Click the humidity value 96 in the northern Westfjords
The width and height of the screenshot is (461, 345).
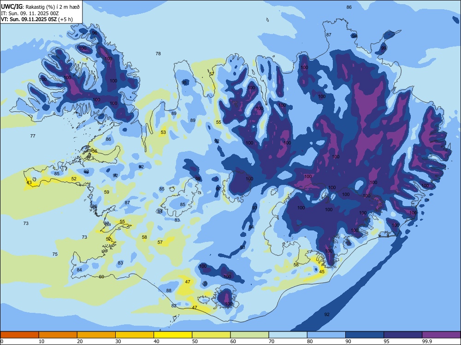click(x=95, y=33)
